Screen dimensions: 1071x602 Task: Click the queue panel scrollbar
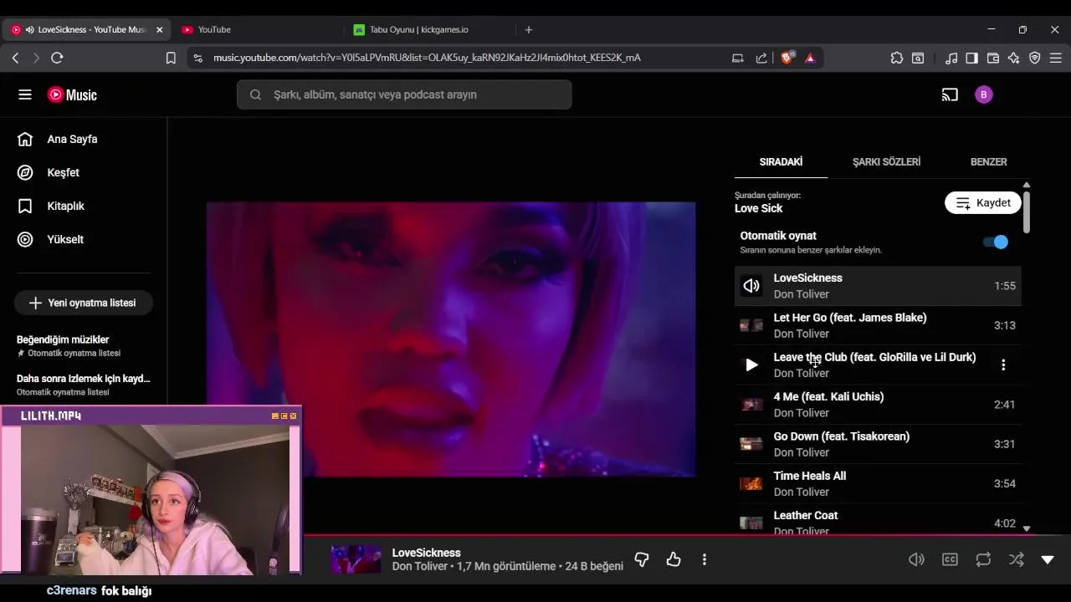tap(1027, 212)
